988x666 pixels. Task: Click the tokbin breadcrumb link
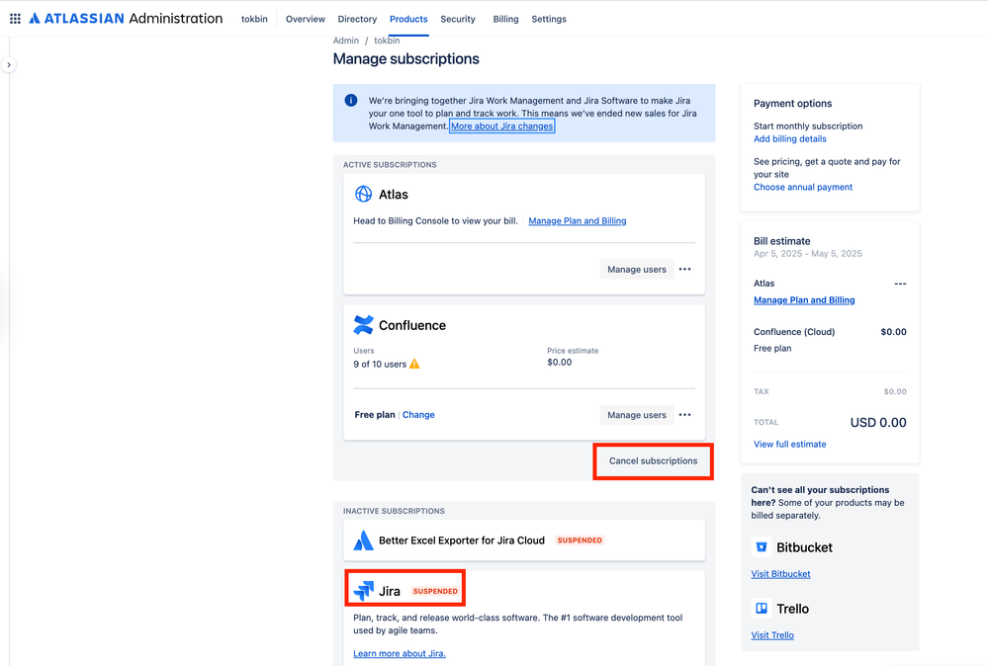tap(387, 41)
